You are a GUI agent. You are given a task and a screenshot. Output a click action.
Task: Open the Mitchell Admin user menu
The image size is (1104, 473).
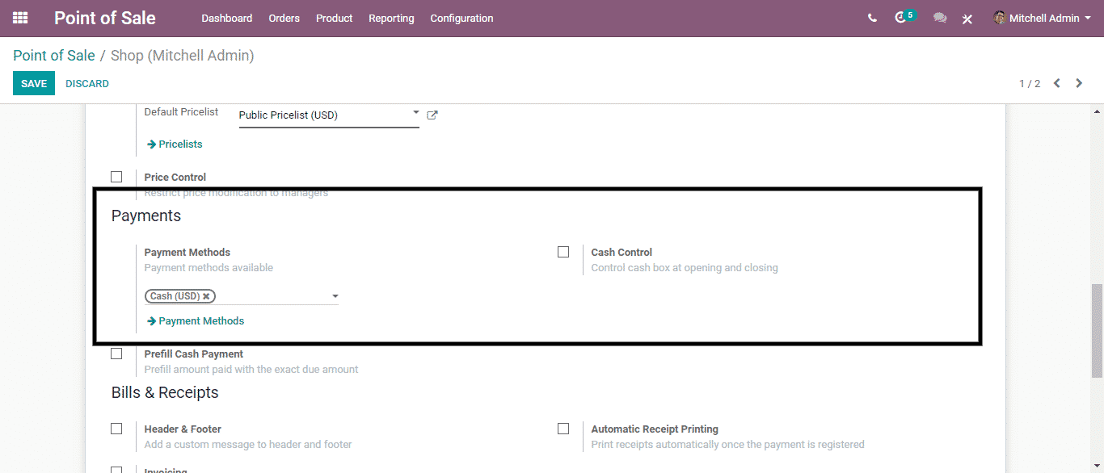click(1043, 18)
